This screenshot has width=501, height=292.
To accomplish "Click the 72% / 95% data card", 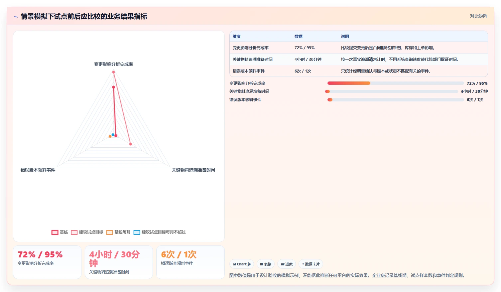I will pyautogui.click(x=47, y=262).
